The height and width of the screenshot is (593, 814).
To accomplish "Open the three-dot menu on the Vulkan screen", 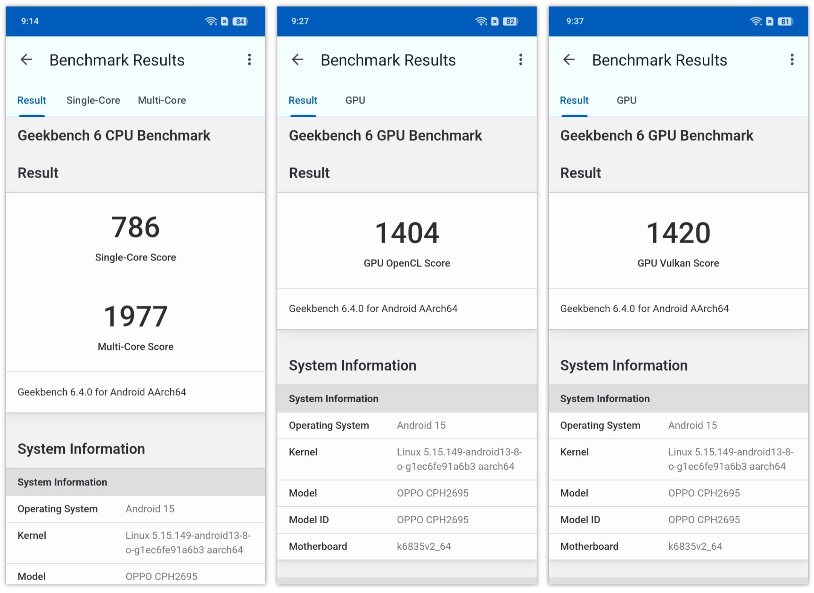I will pyautogui.click(x=792, y=60).
